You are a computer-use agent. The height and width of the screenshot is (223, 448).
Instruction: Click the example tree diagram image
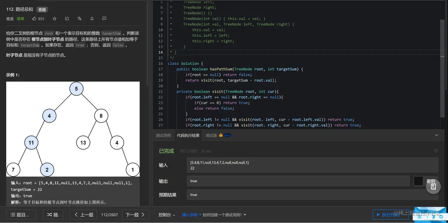click(73, 129)
